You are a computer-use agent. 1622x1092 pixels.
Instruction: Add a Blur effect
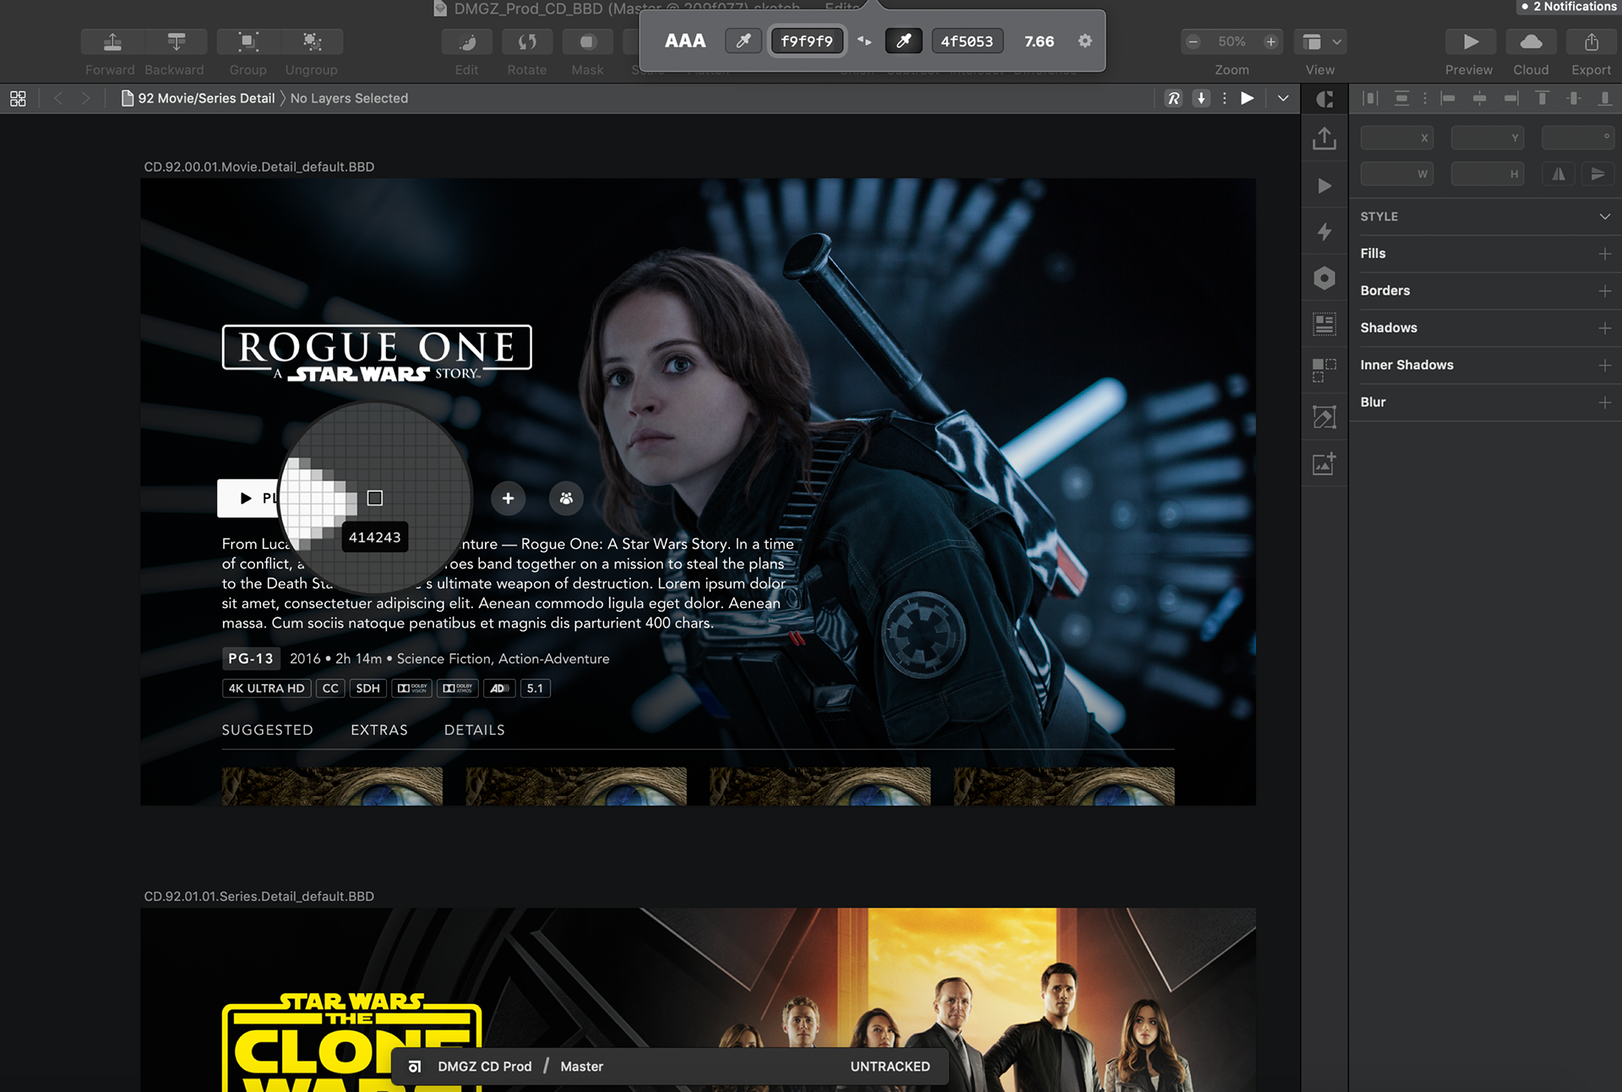(1604, 403)
